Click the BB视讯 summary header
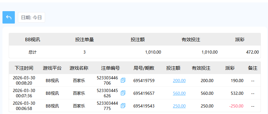Screen dimensions: 268x114 click(32, 40)
